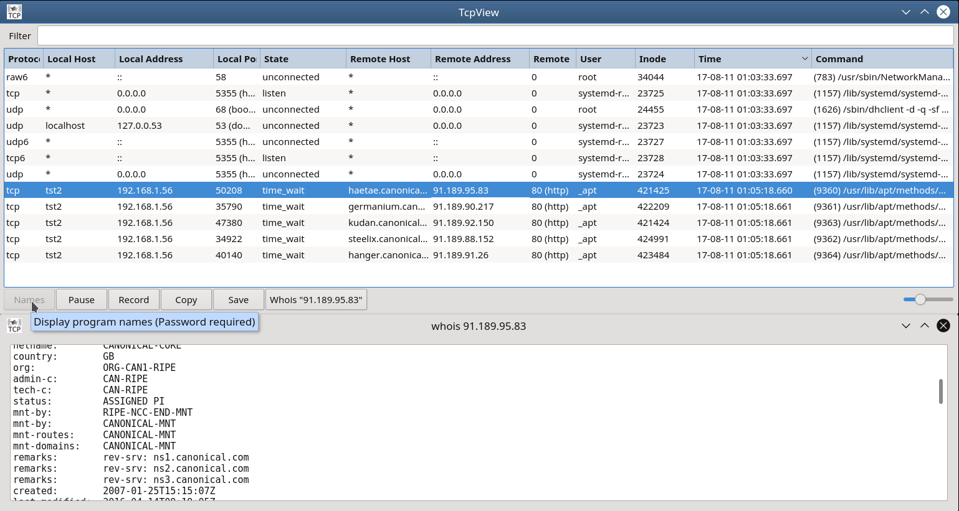Sort by the Remote port column header
This screenshot has width=959, height=511.
click(552, 59)
